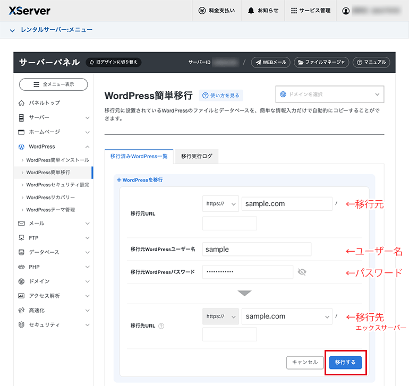Screen dimensions: 409x386
Task: Click the サーバー sidebar icon
Action: click(21, 118)
